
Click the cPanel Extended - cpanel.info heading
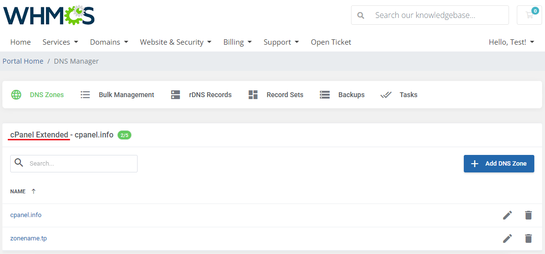(x=62, y=135)
